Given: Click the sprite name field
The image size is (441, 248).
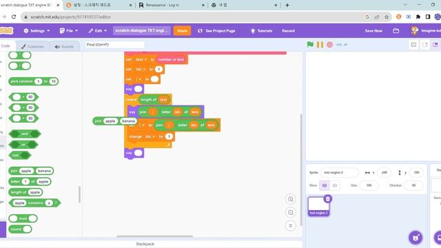Looking at the screenshot, I should 339,172.
